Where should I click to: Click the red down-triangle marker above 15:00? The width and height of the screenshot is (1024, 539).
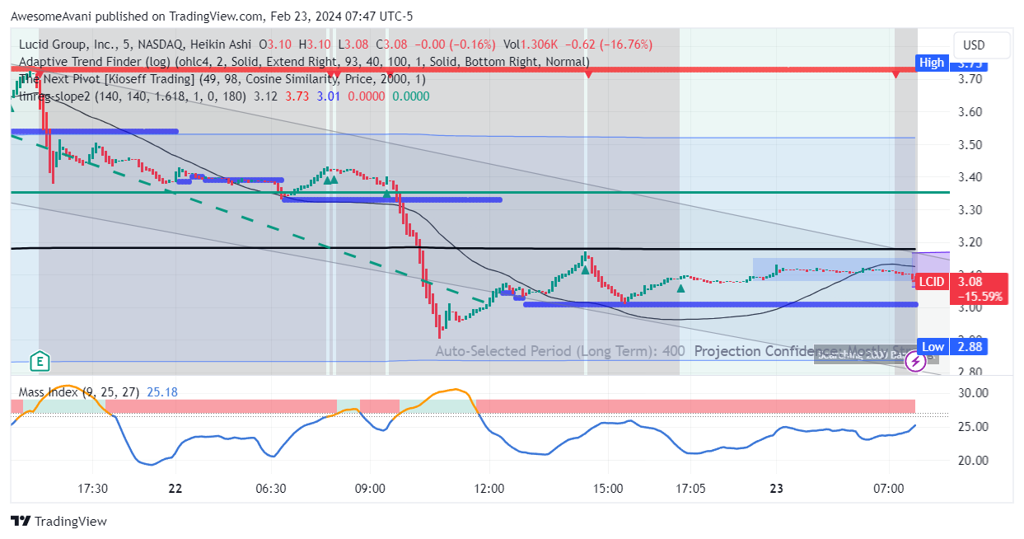pos(588,75)
